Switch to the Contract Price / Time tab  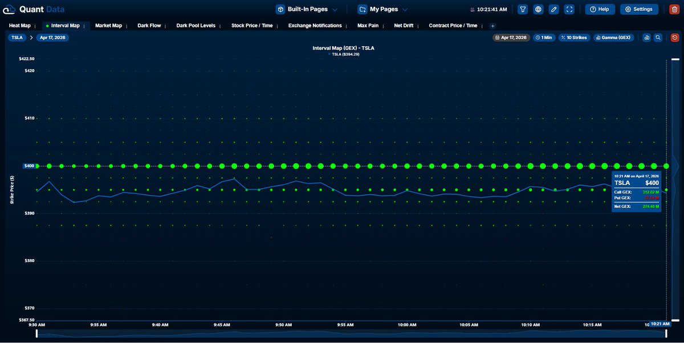click(453, 26)
